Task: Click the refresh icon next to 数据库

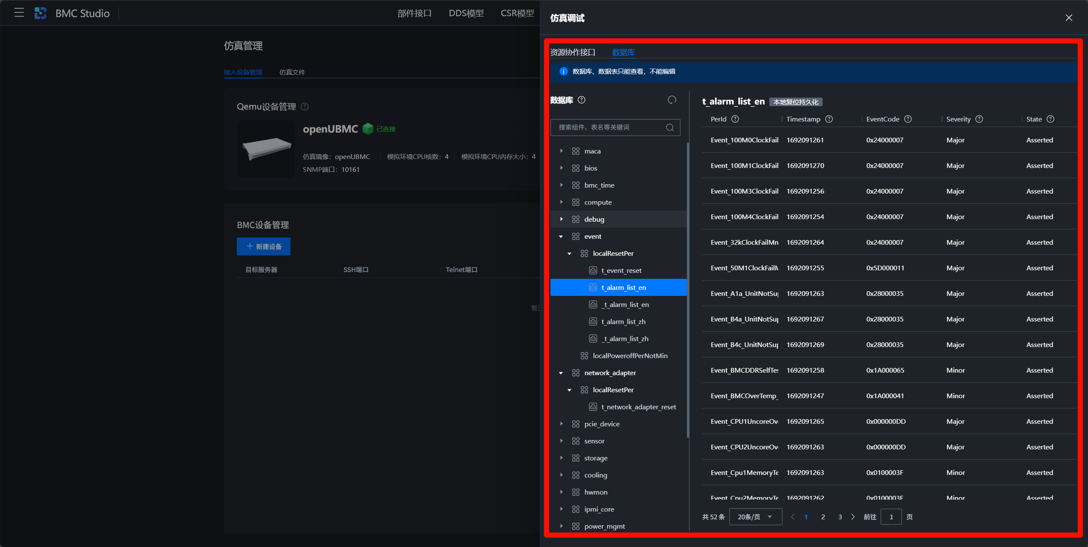Action: [672, 100]
